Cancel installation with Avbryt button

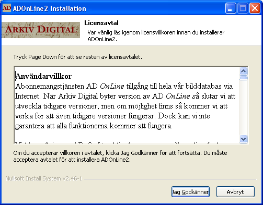pyautogui.click(x=235, y=192)
